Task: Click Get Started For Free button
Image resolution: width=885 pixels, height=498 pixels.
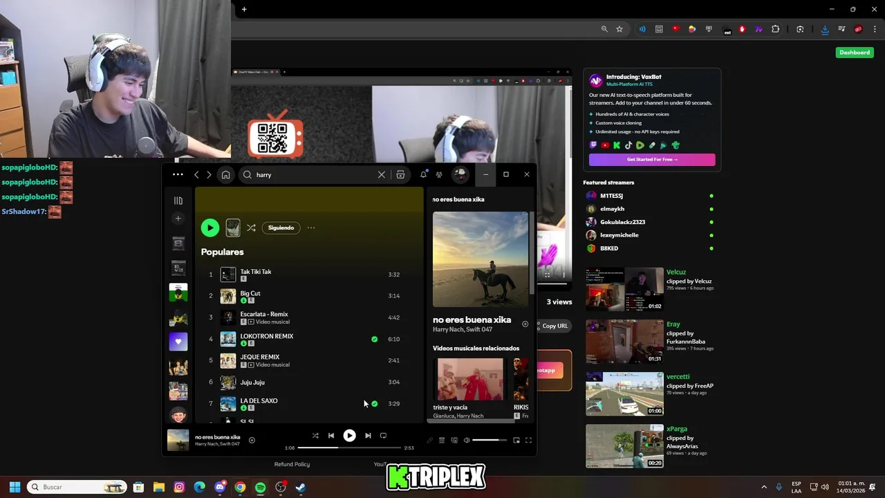Action: (652, 159)
